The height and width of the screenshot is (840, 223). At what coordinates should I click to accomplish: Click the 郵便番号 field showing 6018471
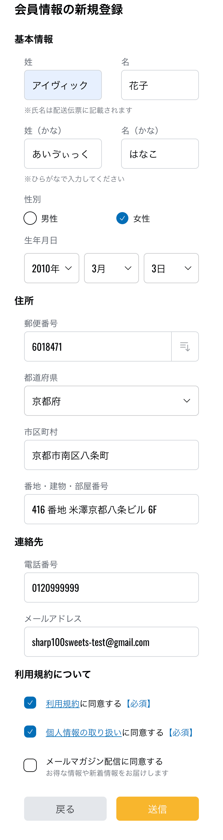[x=98, y=346]
